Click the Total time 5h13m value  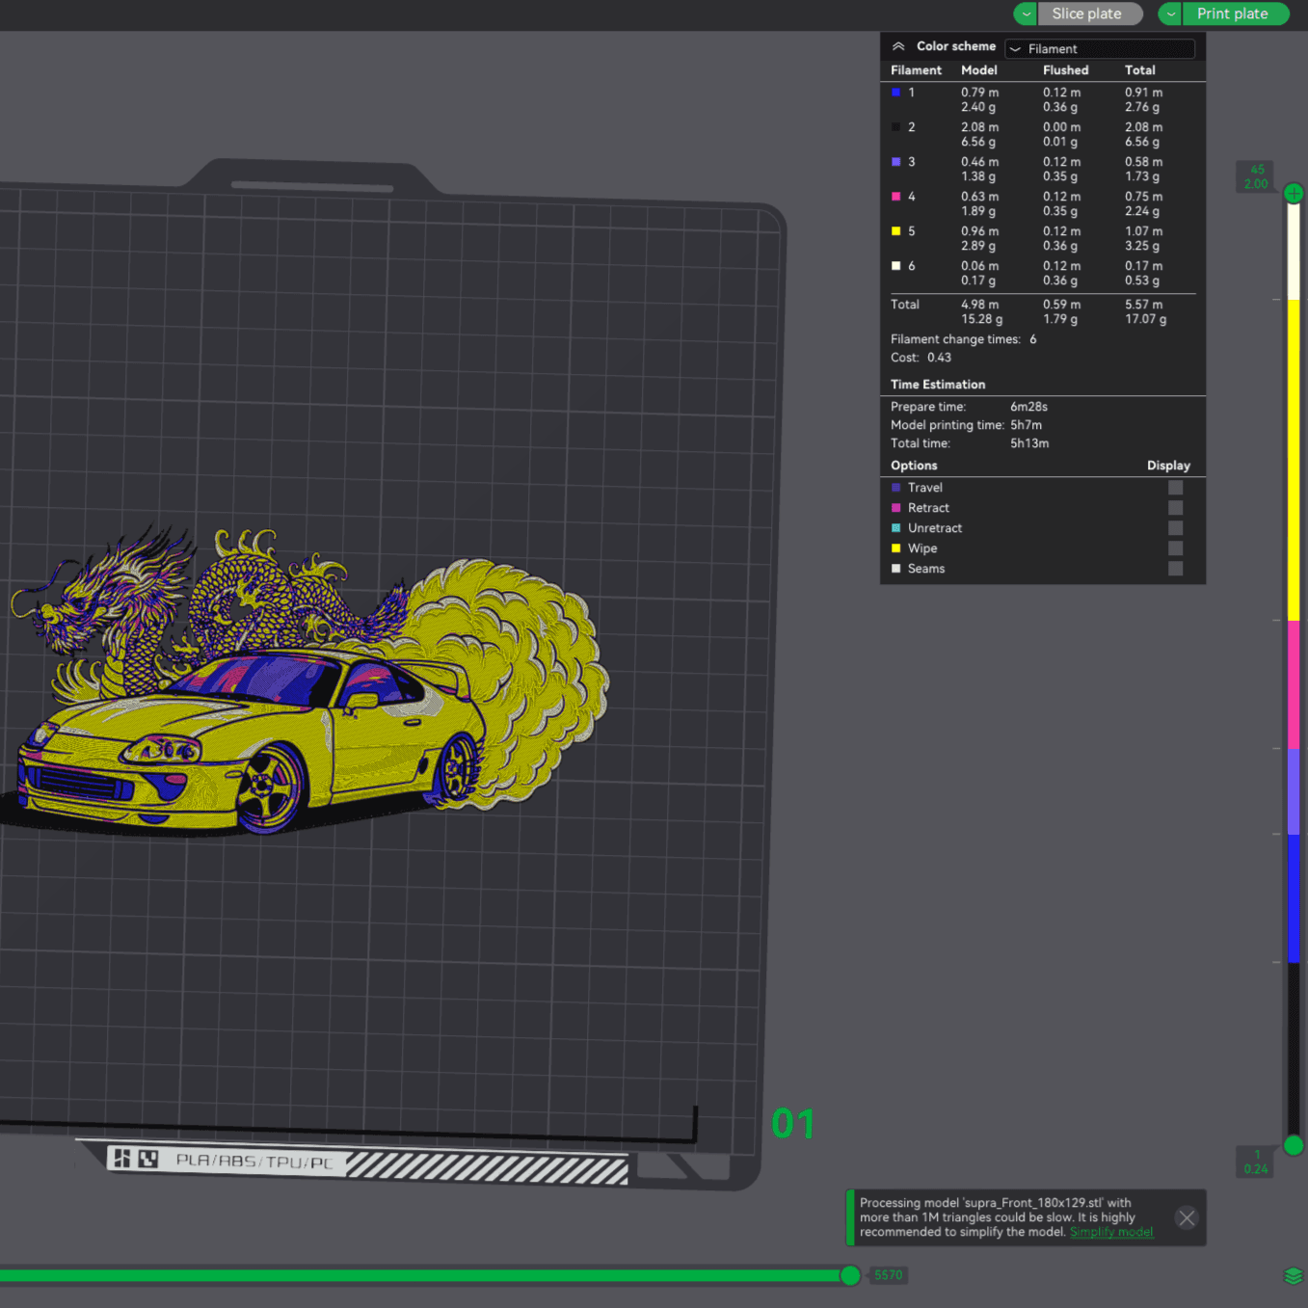[x=1029, y=443]
